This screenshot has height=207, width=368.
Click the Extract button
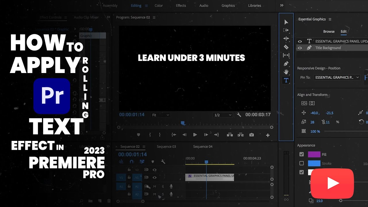(241, 135)
